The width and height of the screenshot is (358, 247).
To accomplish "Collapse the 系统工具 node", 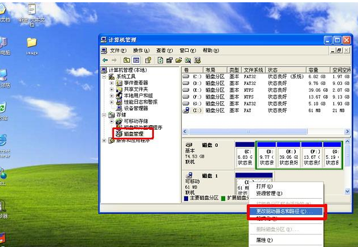I will (104, 77).
